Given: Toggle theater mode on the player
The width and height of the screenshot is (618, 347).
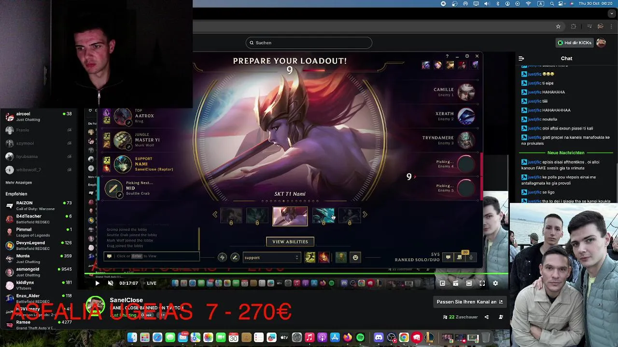Looking at the screenshot, I should (469, 283).
